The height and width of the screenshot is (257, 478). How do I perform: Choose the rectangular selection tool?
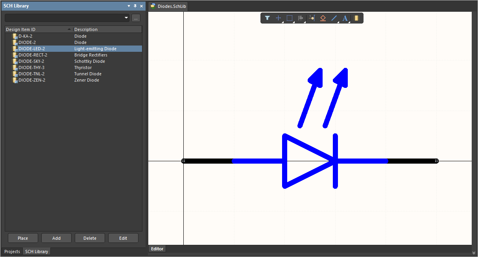(290, 18)
